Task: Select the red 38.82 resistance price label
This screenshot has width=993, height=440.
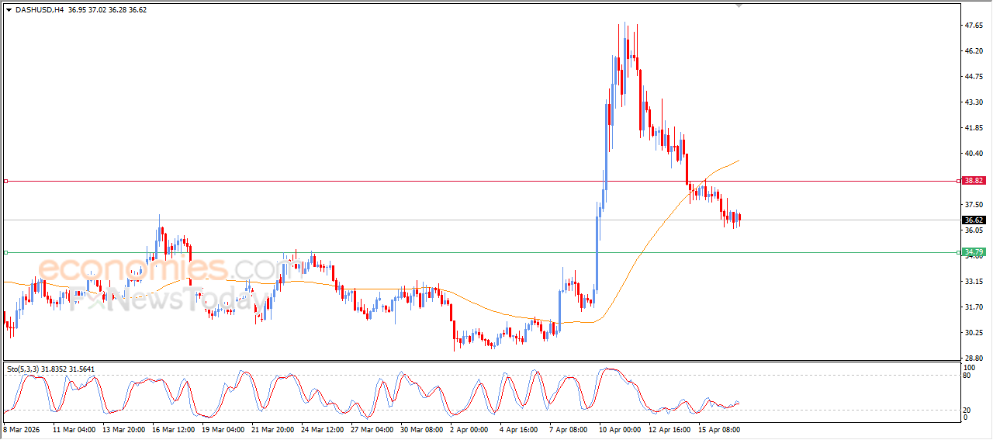Action: point(973,181)
